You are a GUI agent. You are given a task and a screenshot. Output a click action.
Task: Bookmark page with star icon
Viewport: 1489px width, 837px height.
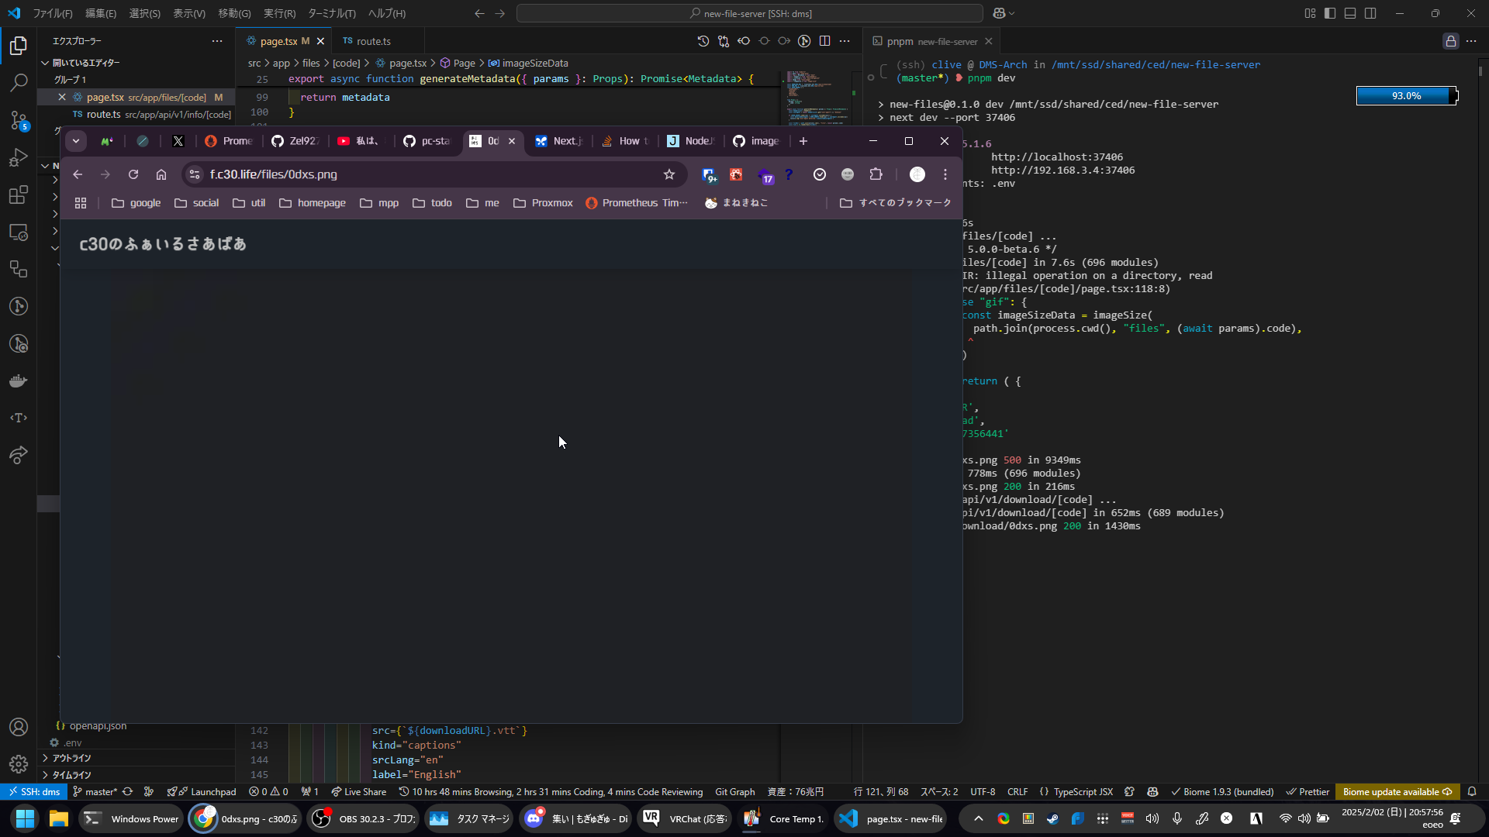(669, 174)
